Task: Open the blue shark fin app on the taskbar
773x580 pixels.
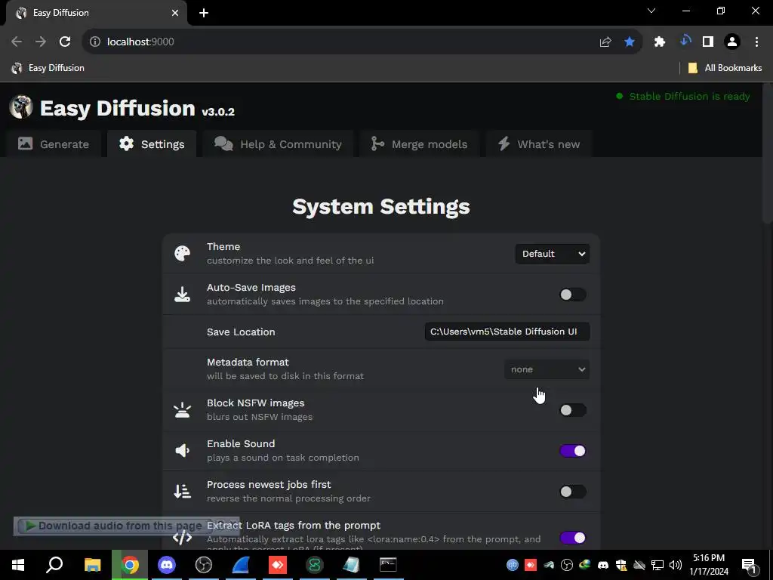Action: 241,565
